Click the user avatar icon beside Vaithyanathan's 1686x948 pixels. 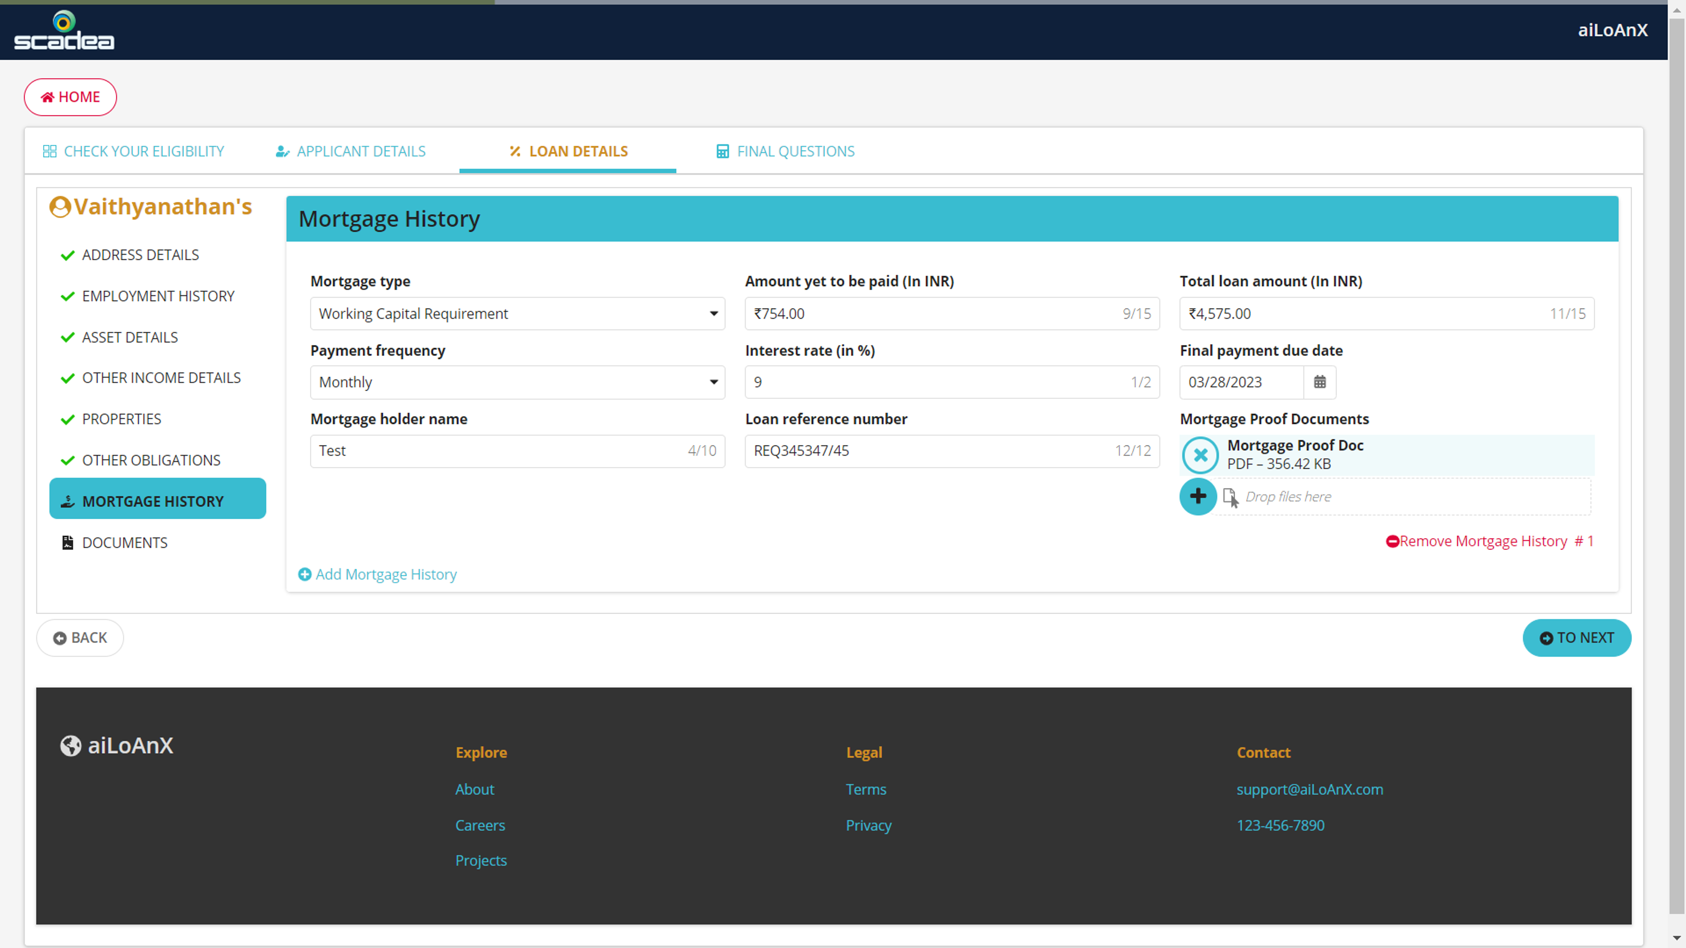(x=60, y=207)
